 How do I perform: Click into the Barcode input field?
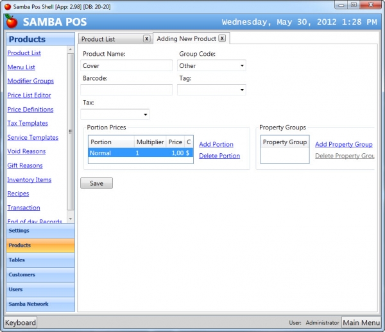click(x=126, y=90)
